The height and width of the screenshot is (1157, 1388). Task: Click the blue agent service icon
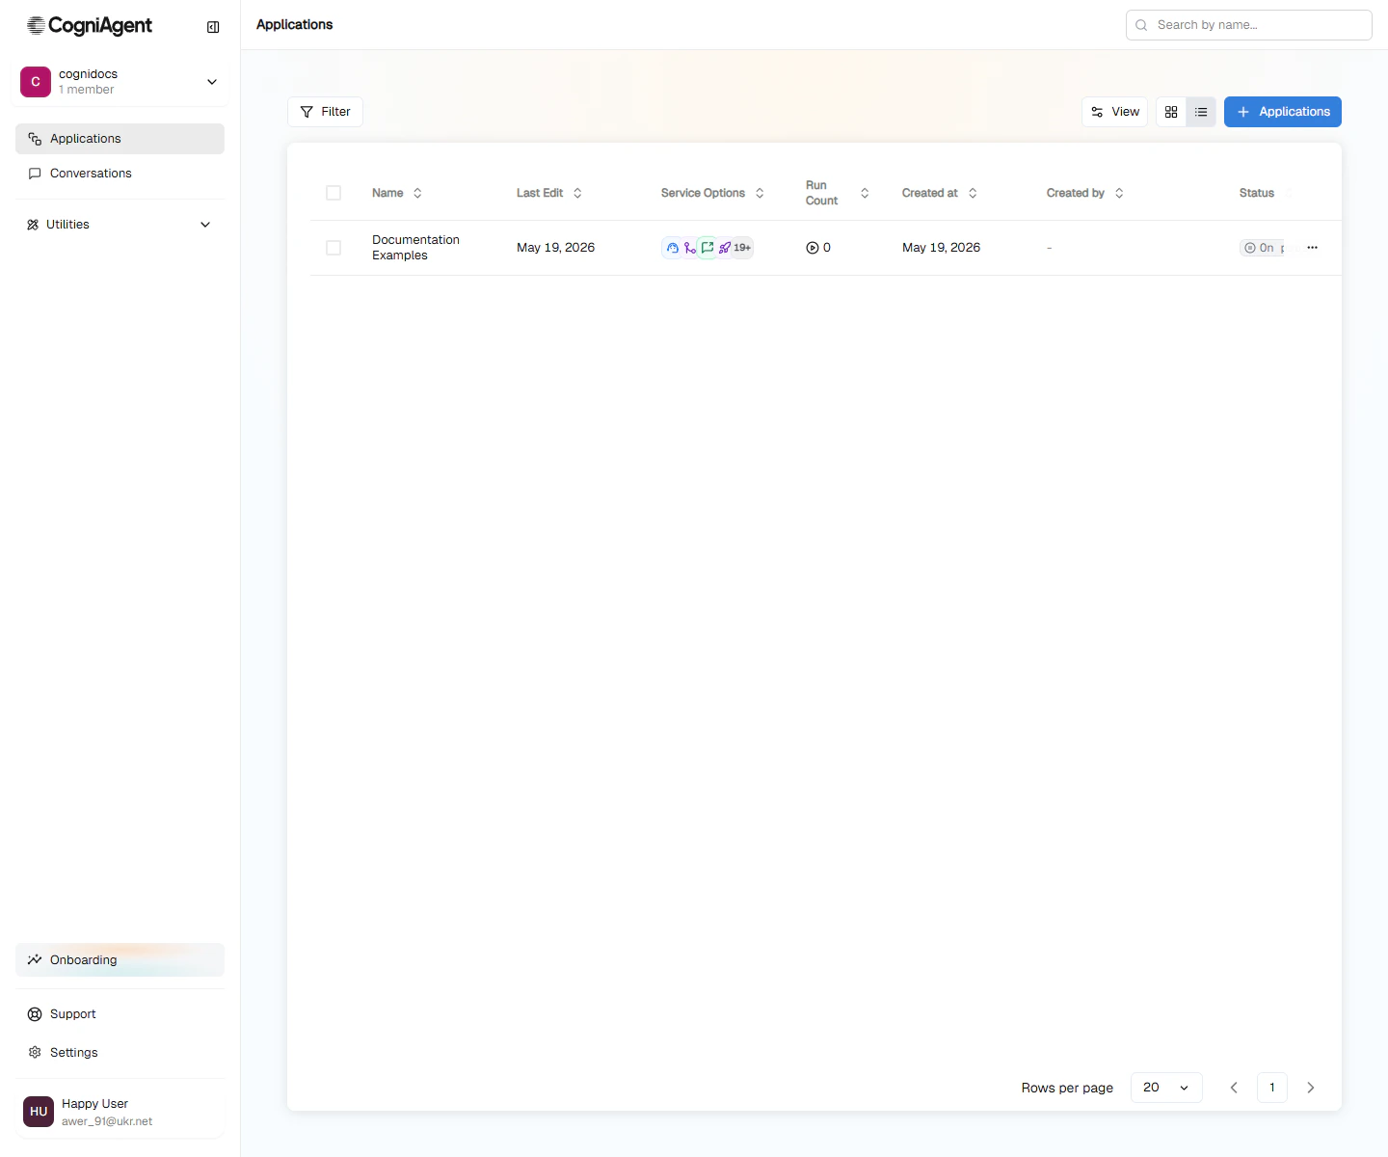[x=673, y=248]
